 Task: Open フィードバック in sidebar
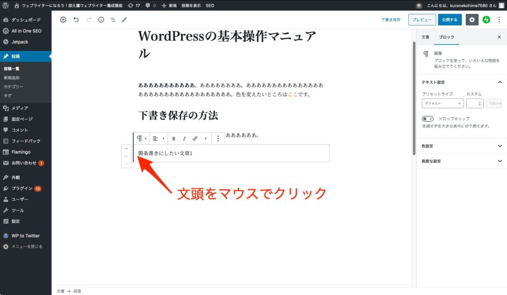[x=26, y=141]
